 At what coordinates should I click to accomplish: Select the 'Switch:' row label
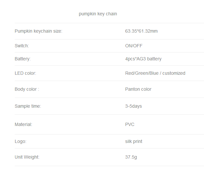point(22,46)
